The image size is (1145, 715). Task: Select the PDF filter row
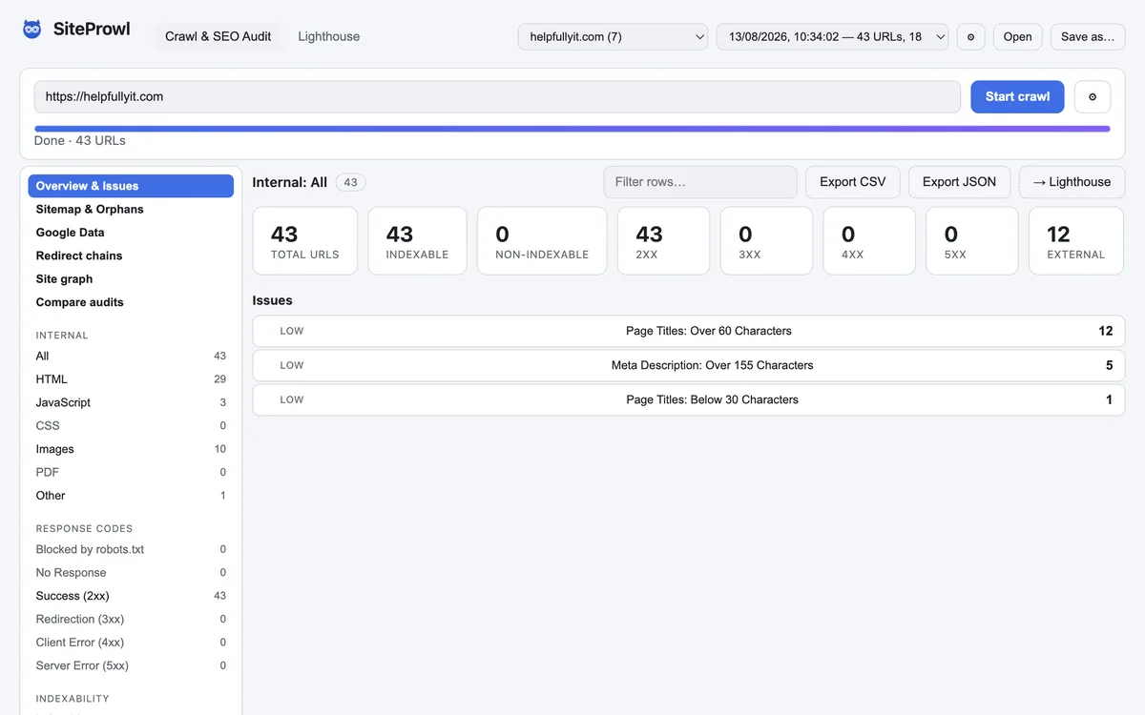click(x=131, y=472)
